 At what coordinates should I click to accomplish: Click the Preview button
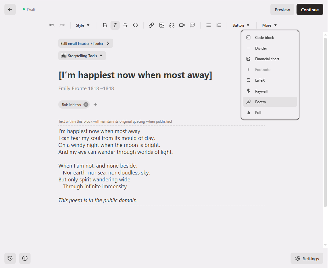pyautogui.click(x=282, y=10)
